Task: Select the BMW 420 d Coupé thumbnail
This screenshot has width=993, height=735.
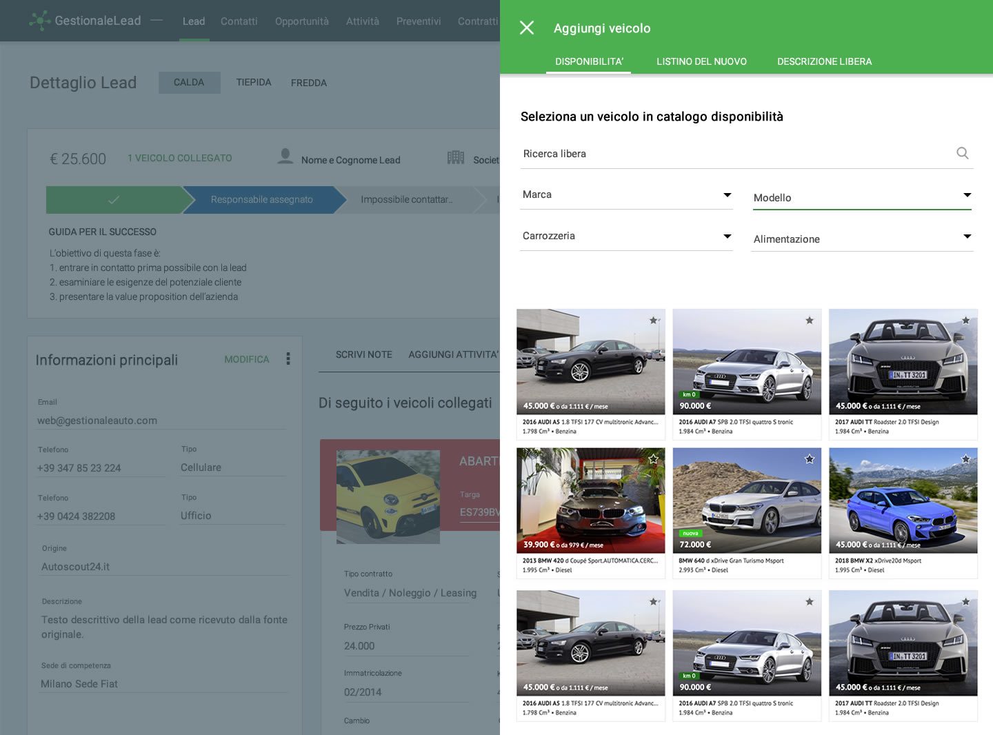Action: (x=590, y=500)
